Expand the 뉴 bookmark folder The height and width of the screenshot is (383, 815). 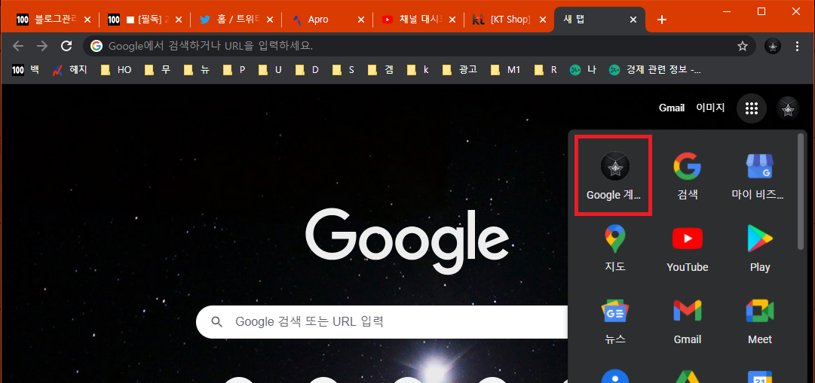[197, 69]
